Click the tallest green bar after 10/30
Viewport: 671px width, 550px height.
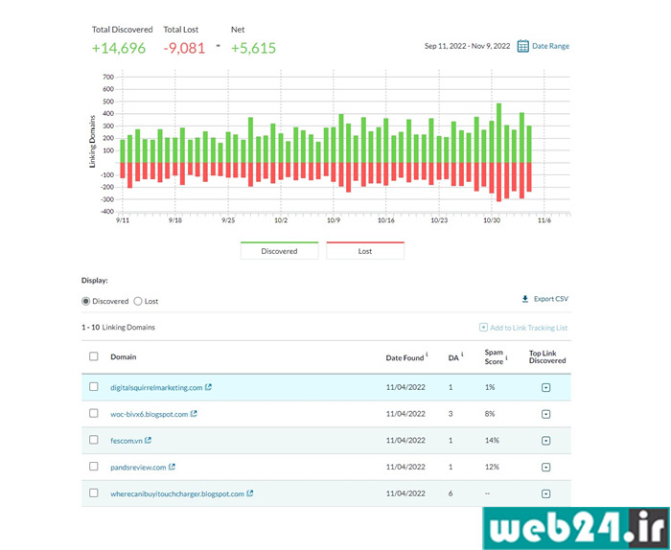click(x=498, y=133)
